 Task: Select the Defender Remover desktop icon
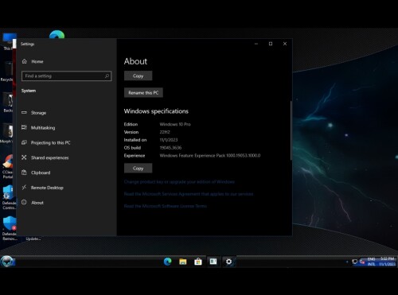coord(9,228)
